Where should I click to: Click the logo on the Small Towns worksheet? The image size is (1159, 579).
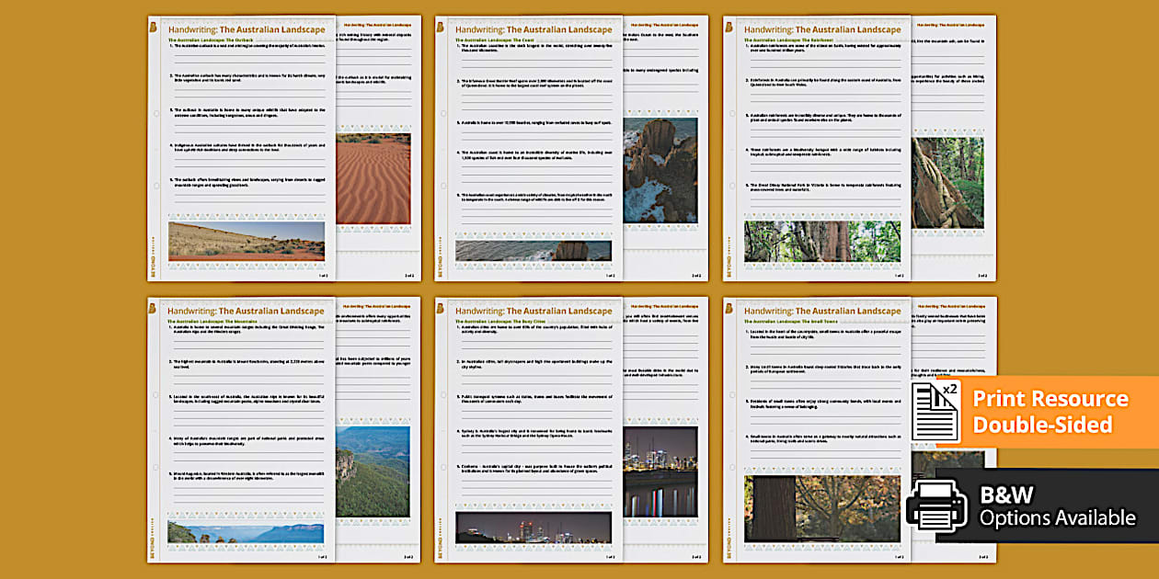(x=729, y=311)
